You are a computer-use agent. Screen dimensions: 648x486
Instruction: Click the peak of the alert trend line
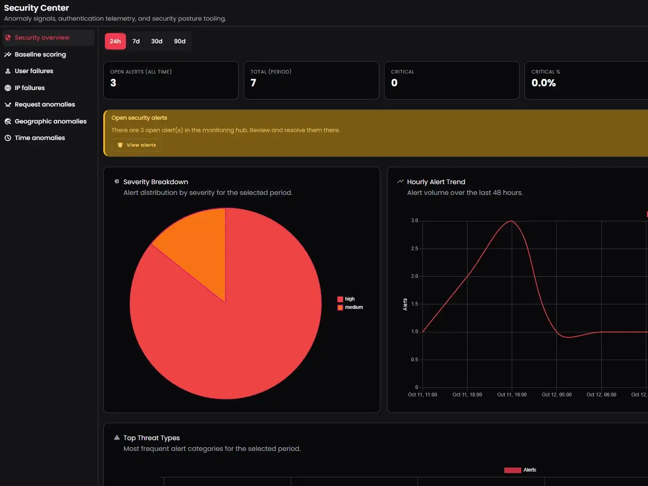coord(512,221)
